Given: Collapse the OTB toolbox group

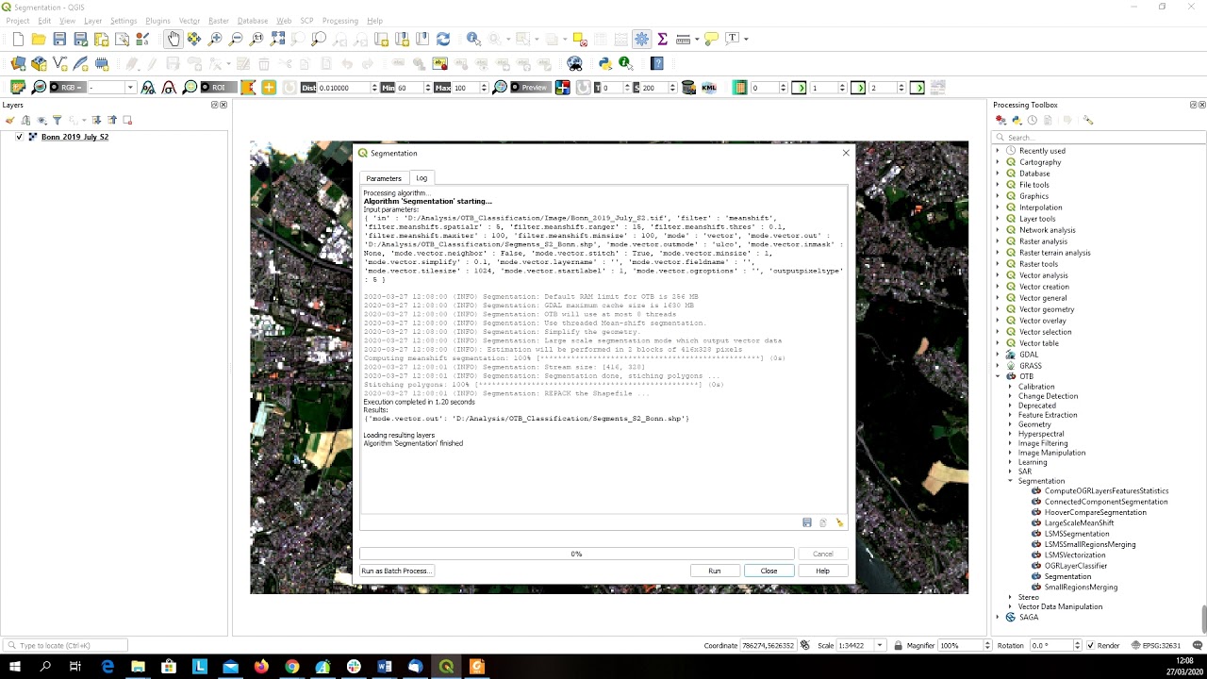Looking at the screenshot, I should coord(998,376).
